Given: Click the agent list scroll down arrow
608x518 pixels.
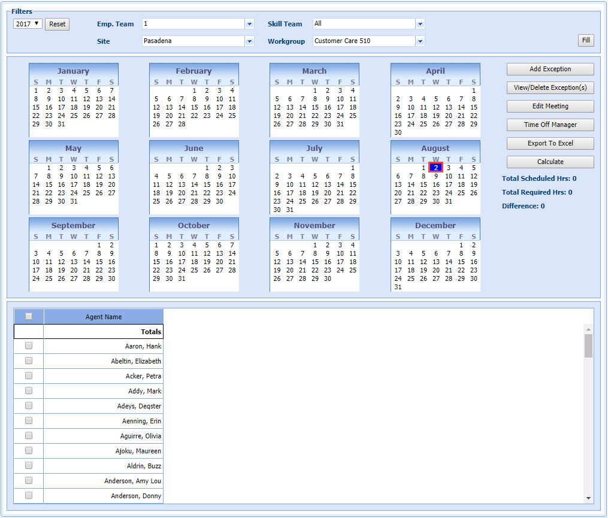Looking at the screenshot, I should (588, 498).
